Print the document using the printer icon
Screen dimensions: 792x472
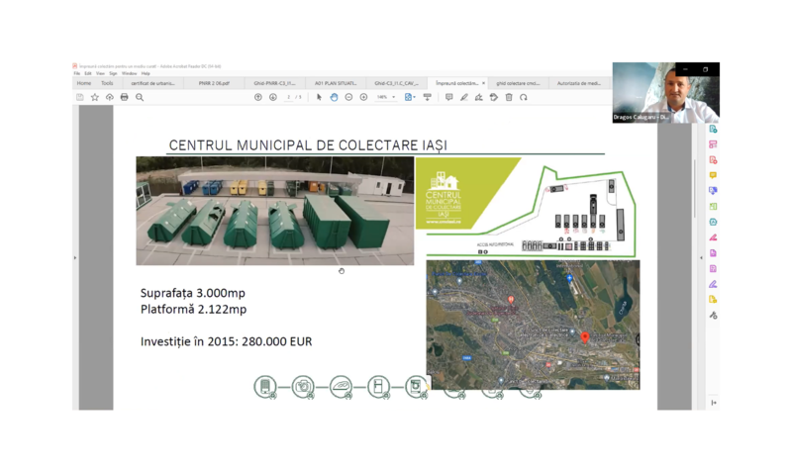click(125, 97)
